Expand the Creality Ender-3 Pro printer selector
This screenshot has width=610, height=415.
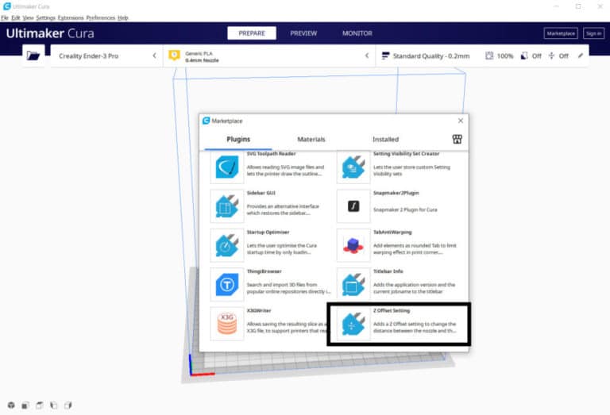coord(107,56)
